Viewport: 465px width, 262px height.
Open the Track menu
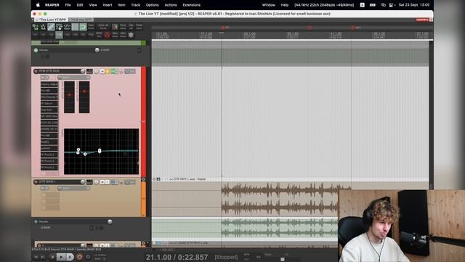136,5
